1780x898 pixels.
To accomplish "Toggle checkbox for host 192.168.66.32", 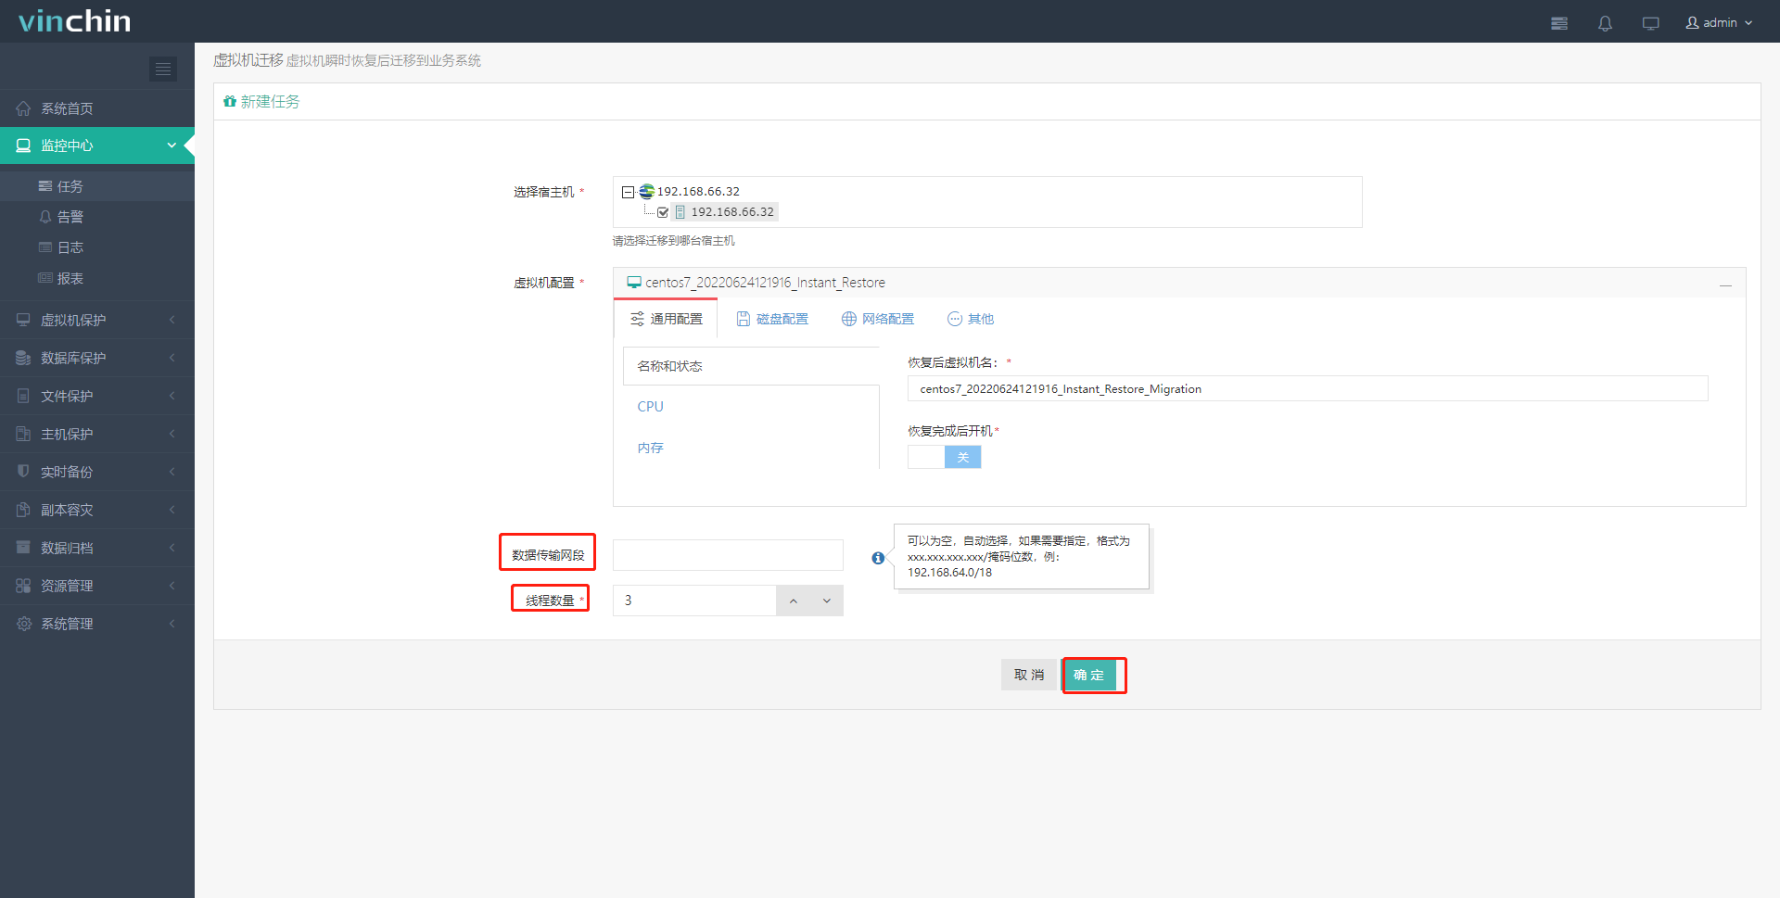I will tap(663, 212).
